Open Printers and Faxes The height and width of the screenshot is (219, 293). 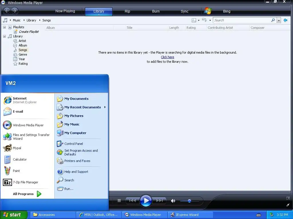coord(81,161)
